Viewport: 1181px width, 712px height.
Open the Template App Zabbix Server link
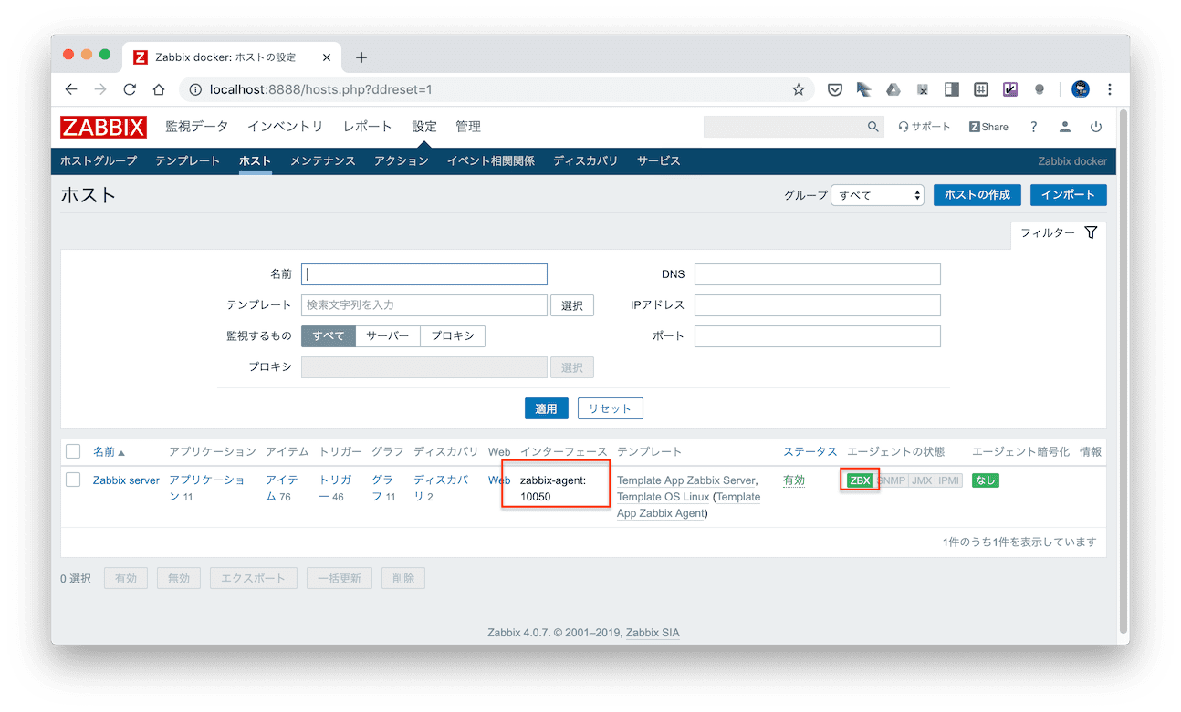[686, 480]
